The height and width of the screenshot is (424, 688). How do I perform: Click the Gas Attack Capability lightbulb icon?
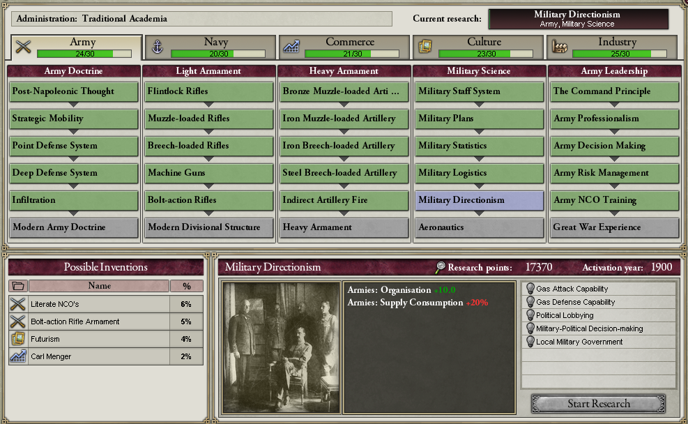530,289
